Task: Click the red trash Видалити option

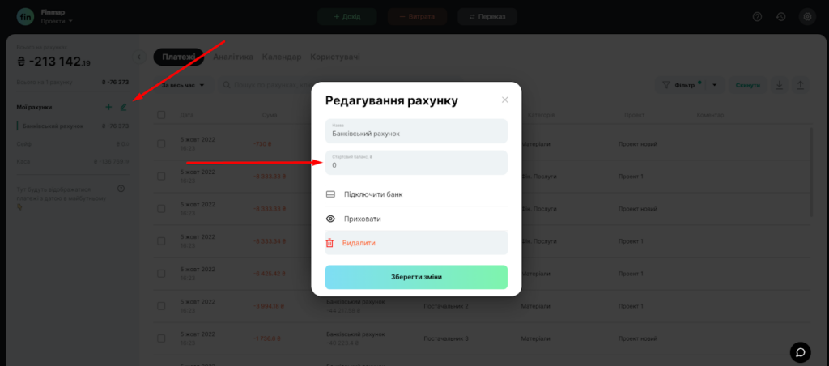Action: 416,243
